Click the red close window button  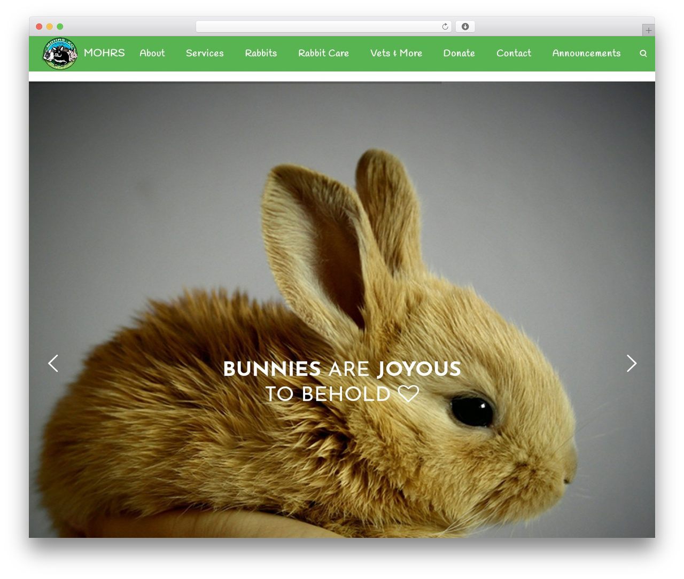(x=39, y=27)
